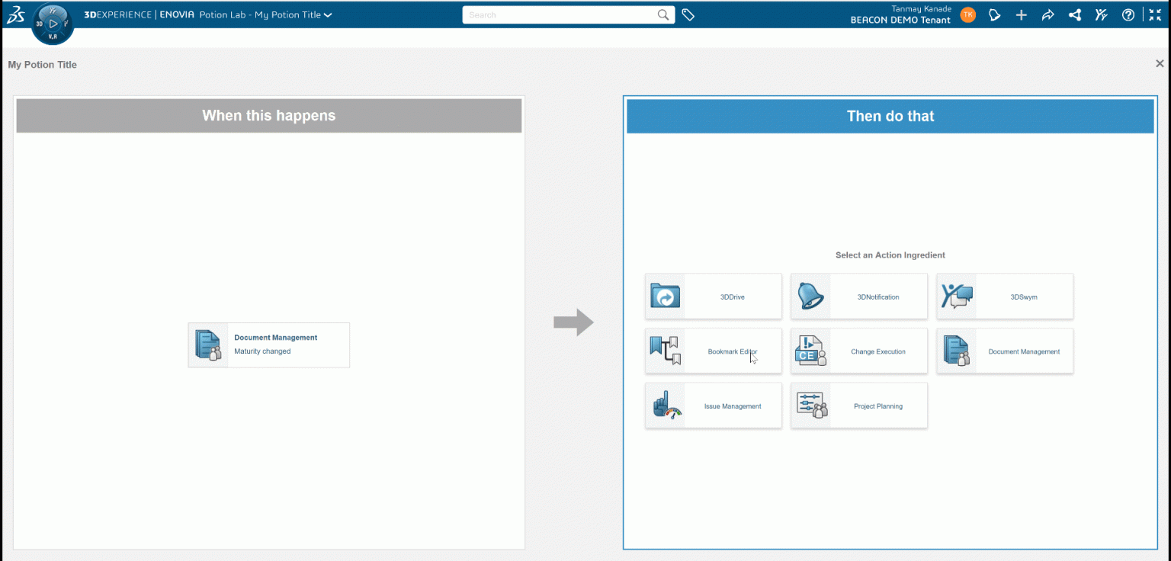Click into the top Search field
This screenshot has width=1171, height=561.
point(560,14)
